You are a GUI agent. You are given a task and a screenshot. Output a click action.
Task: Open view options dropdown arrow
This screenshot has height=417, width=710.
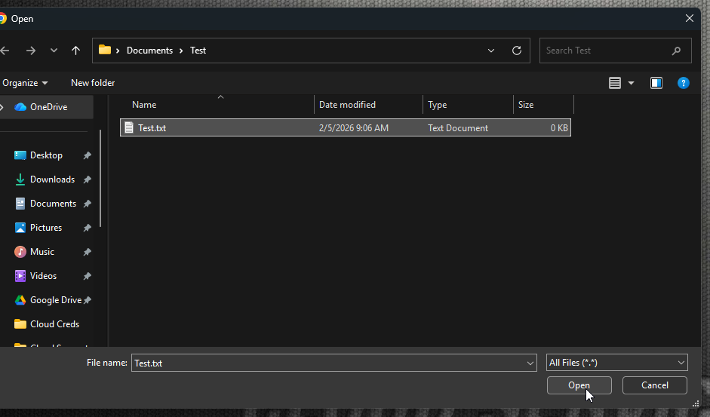coord(632,83)
